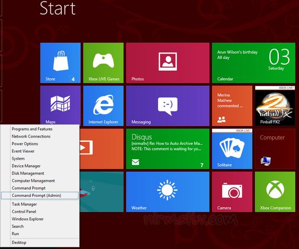Launch Command Prompt (Admin)
The height and width of the screenshot is (249, 299).
click(x=40, y=195)
